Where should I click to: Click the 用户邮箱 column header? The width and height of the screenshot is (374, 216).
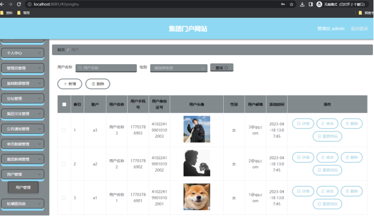point(255,104)
